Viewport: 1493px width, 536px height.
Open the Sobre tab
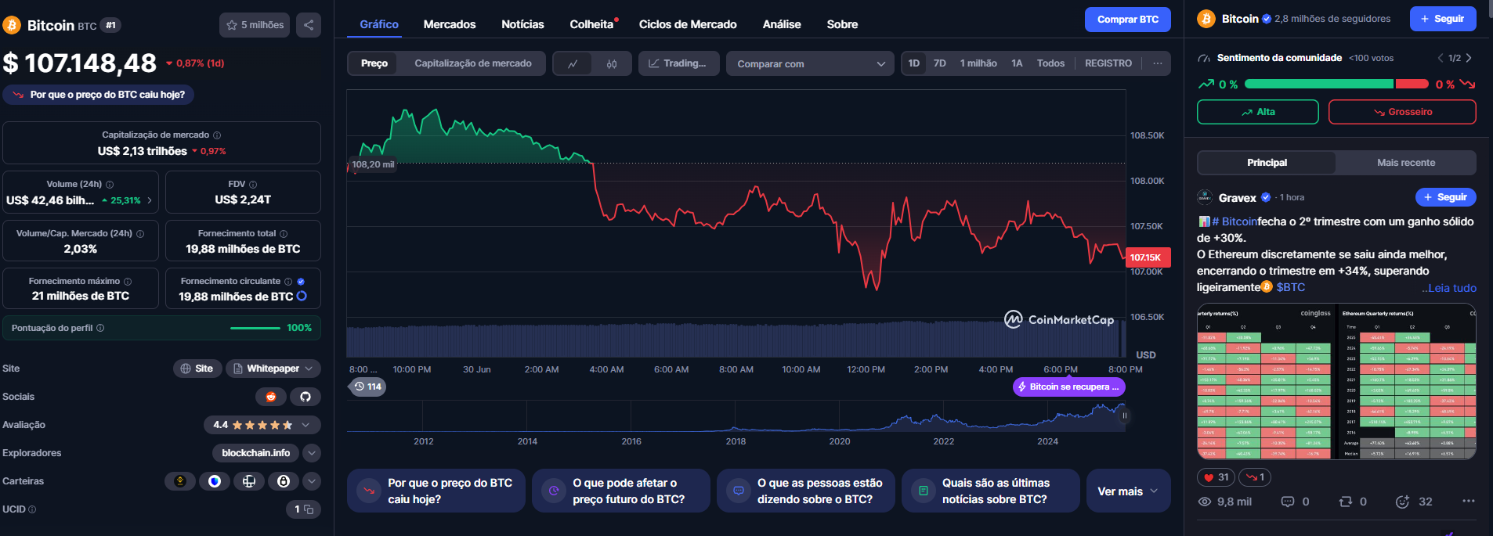tap(842, 24)
